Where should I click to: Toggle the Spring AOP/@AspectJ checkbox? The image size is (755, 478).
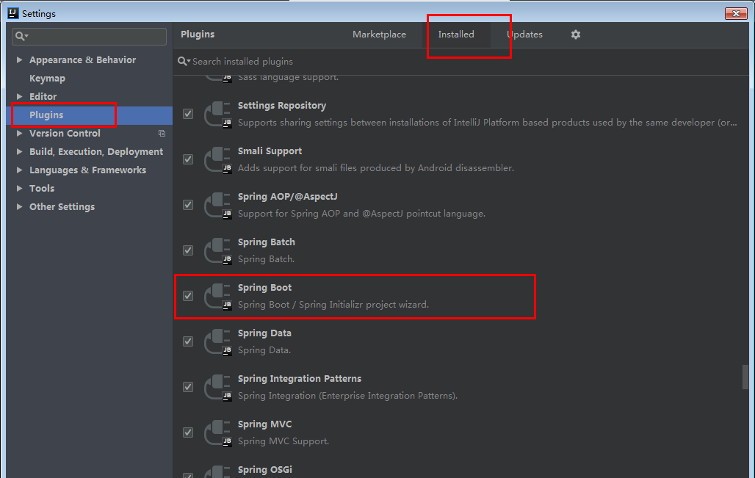point(188,205)
